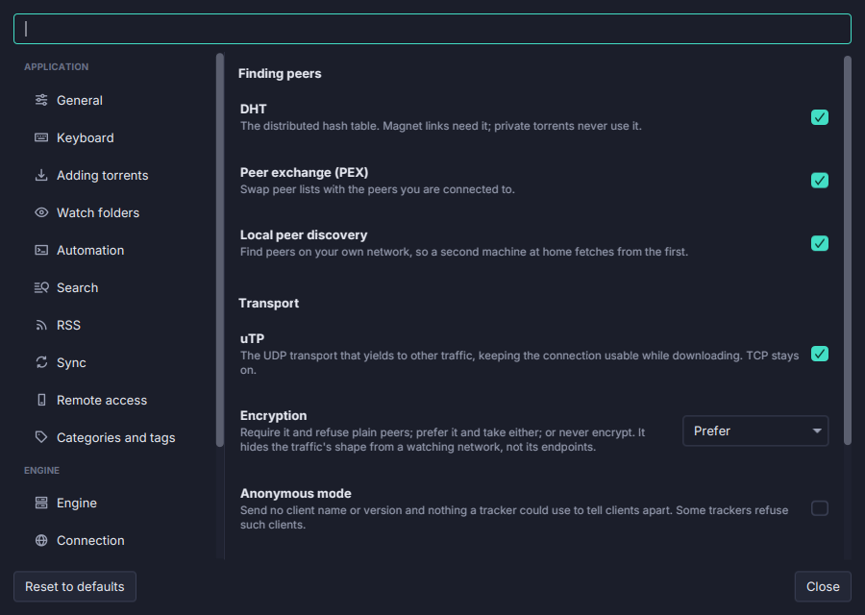The width and height of the screenshot is (865, 615).
Task: Click the Watch folders eye icon
Action: (41, 212)
